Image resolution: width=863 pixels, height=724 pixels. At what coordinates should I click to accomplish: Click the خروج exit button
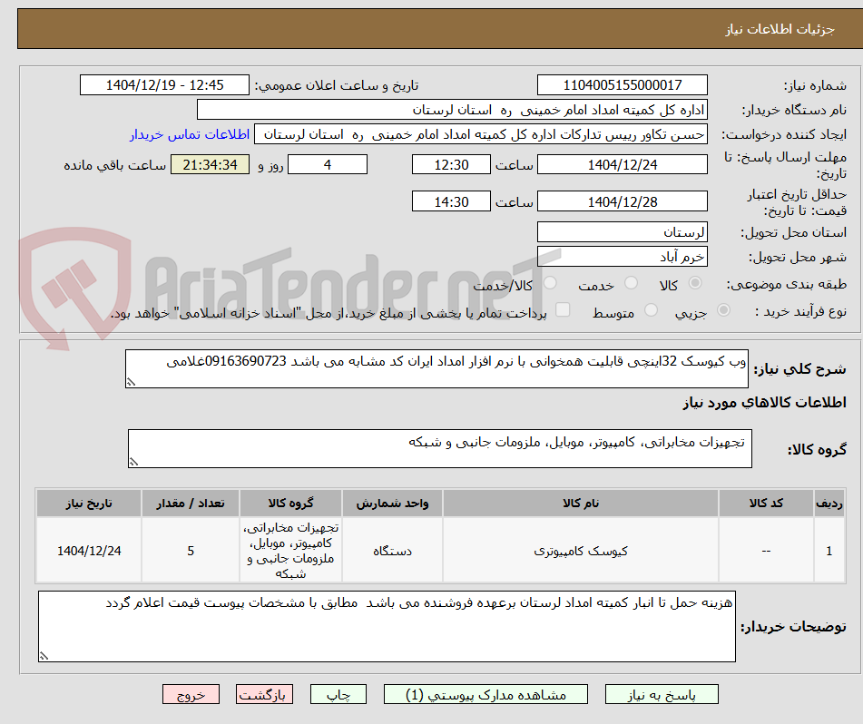point(191,694)
